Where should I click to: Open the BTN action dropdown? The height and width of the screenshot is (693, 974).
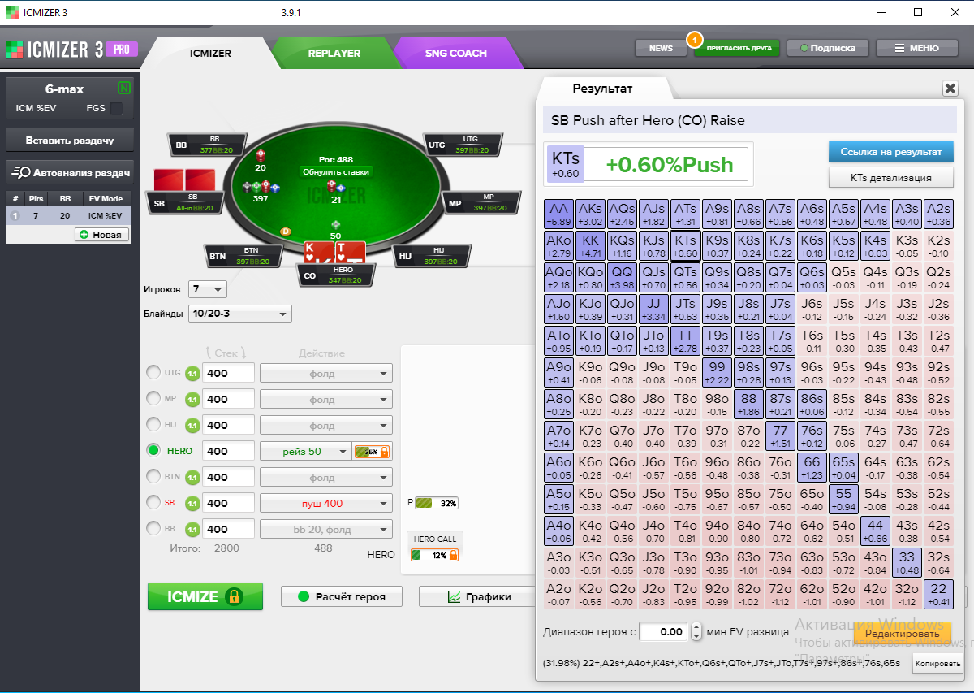tap(326, 478)
